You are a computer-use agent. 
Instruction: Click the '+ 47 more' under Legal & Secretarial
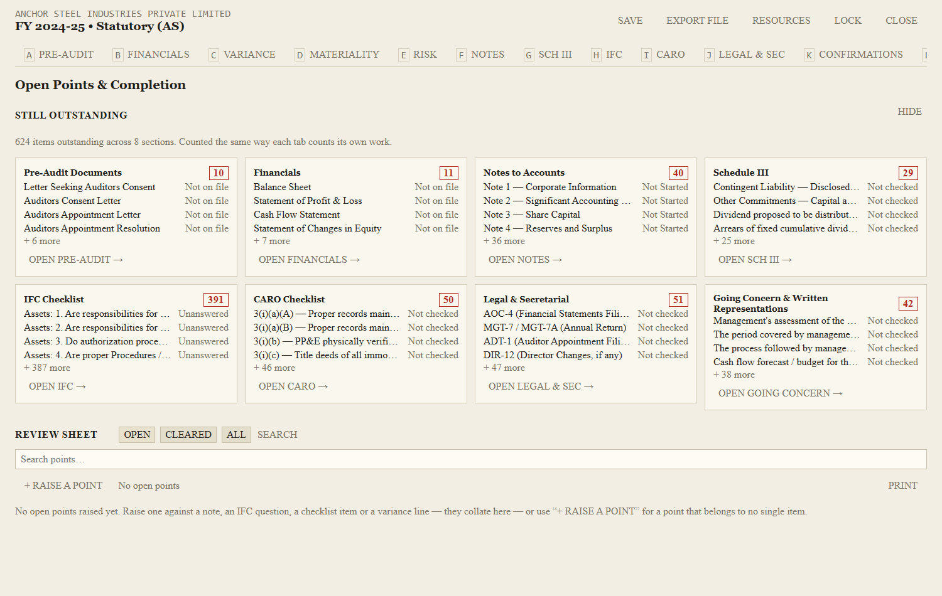[x=504, y=368]
